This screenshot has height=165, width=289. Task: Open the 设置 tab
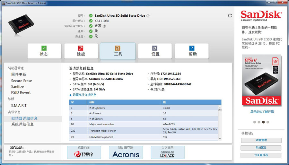tap(155, 51)
